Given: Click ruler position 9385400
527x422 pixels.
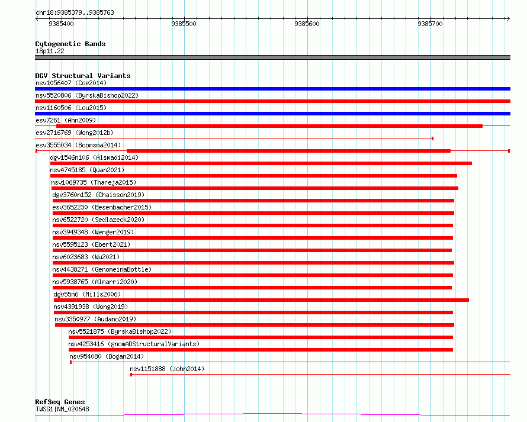Looking at the screenshot, I should click(61, 24).
